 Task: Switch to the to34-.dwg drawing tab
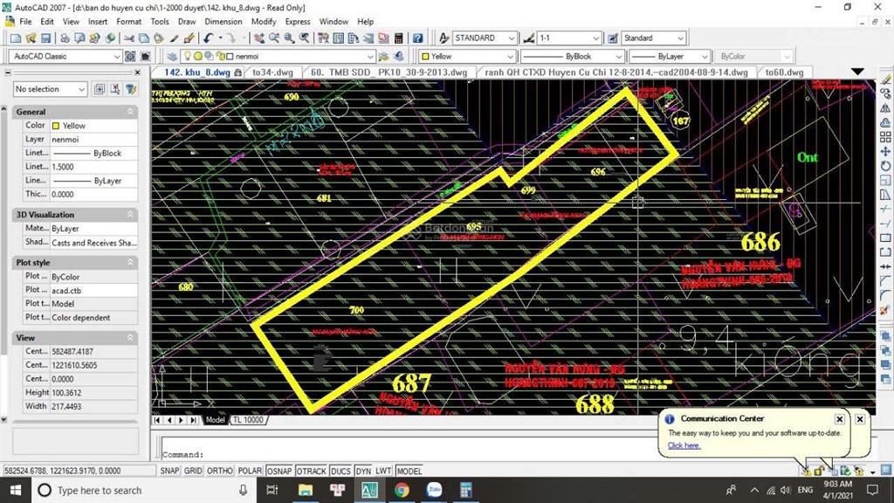[x=273, y=72]
